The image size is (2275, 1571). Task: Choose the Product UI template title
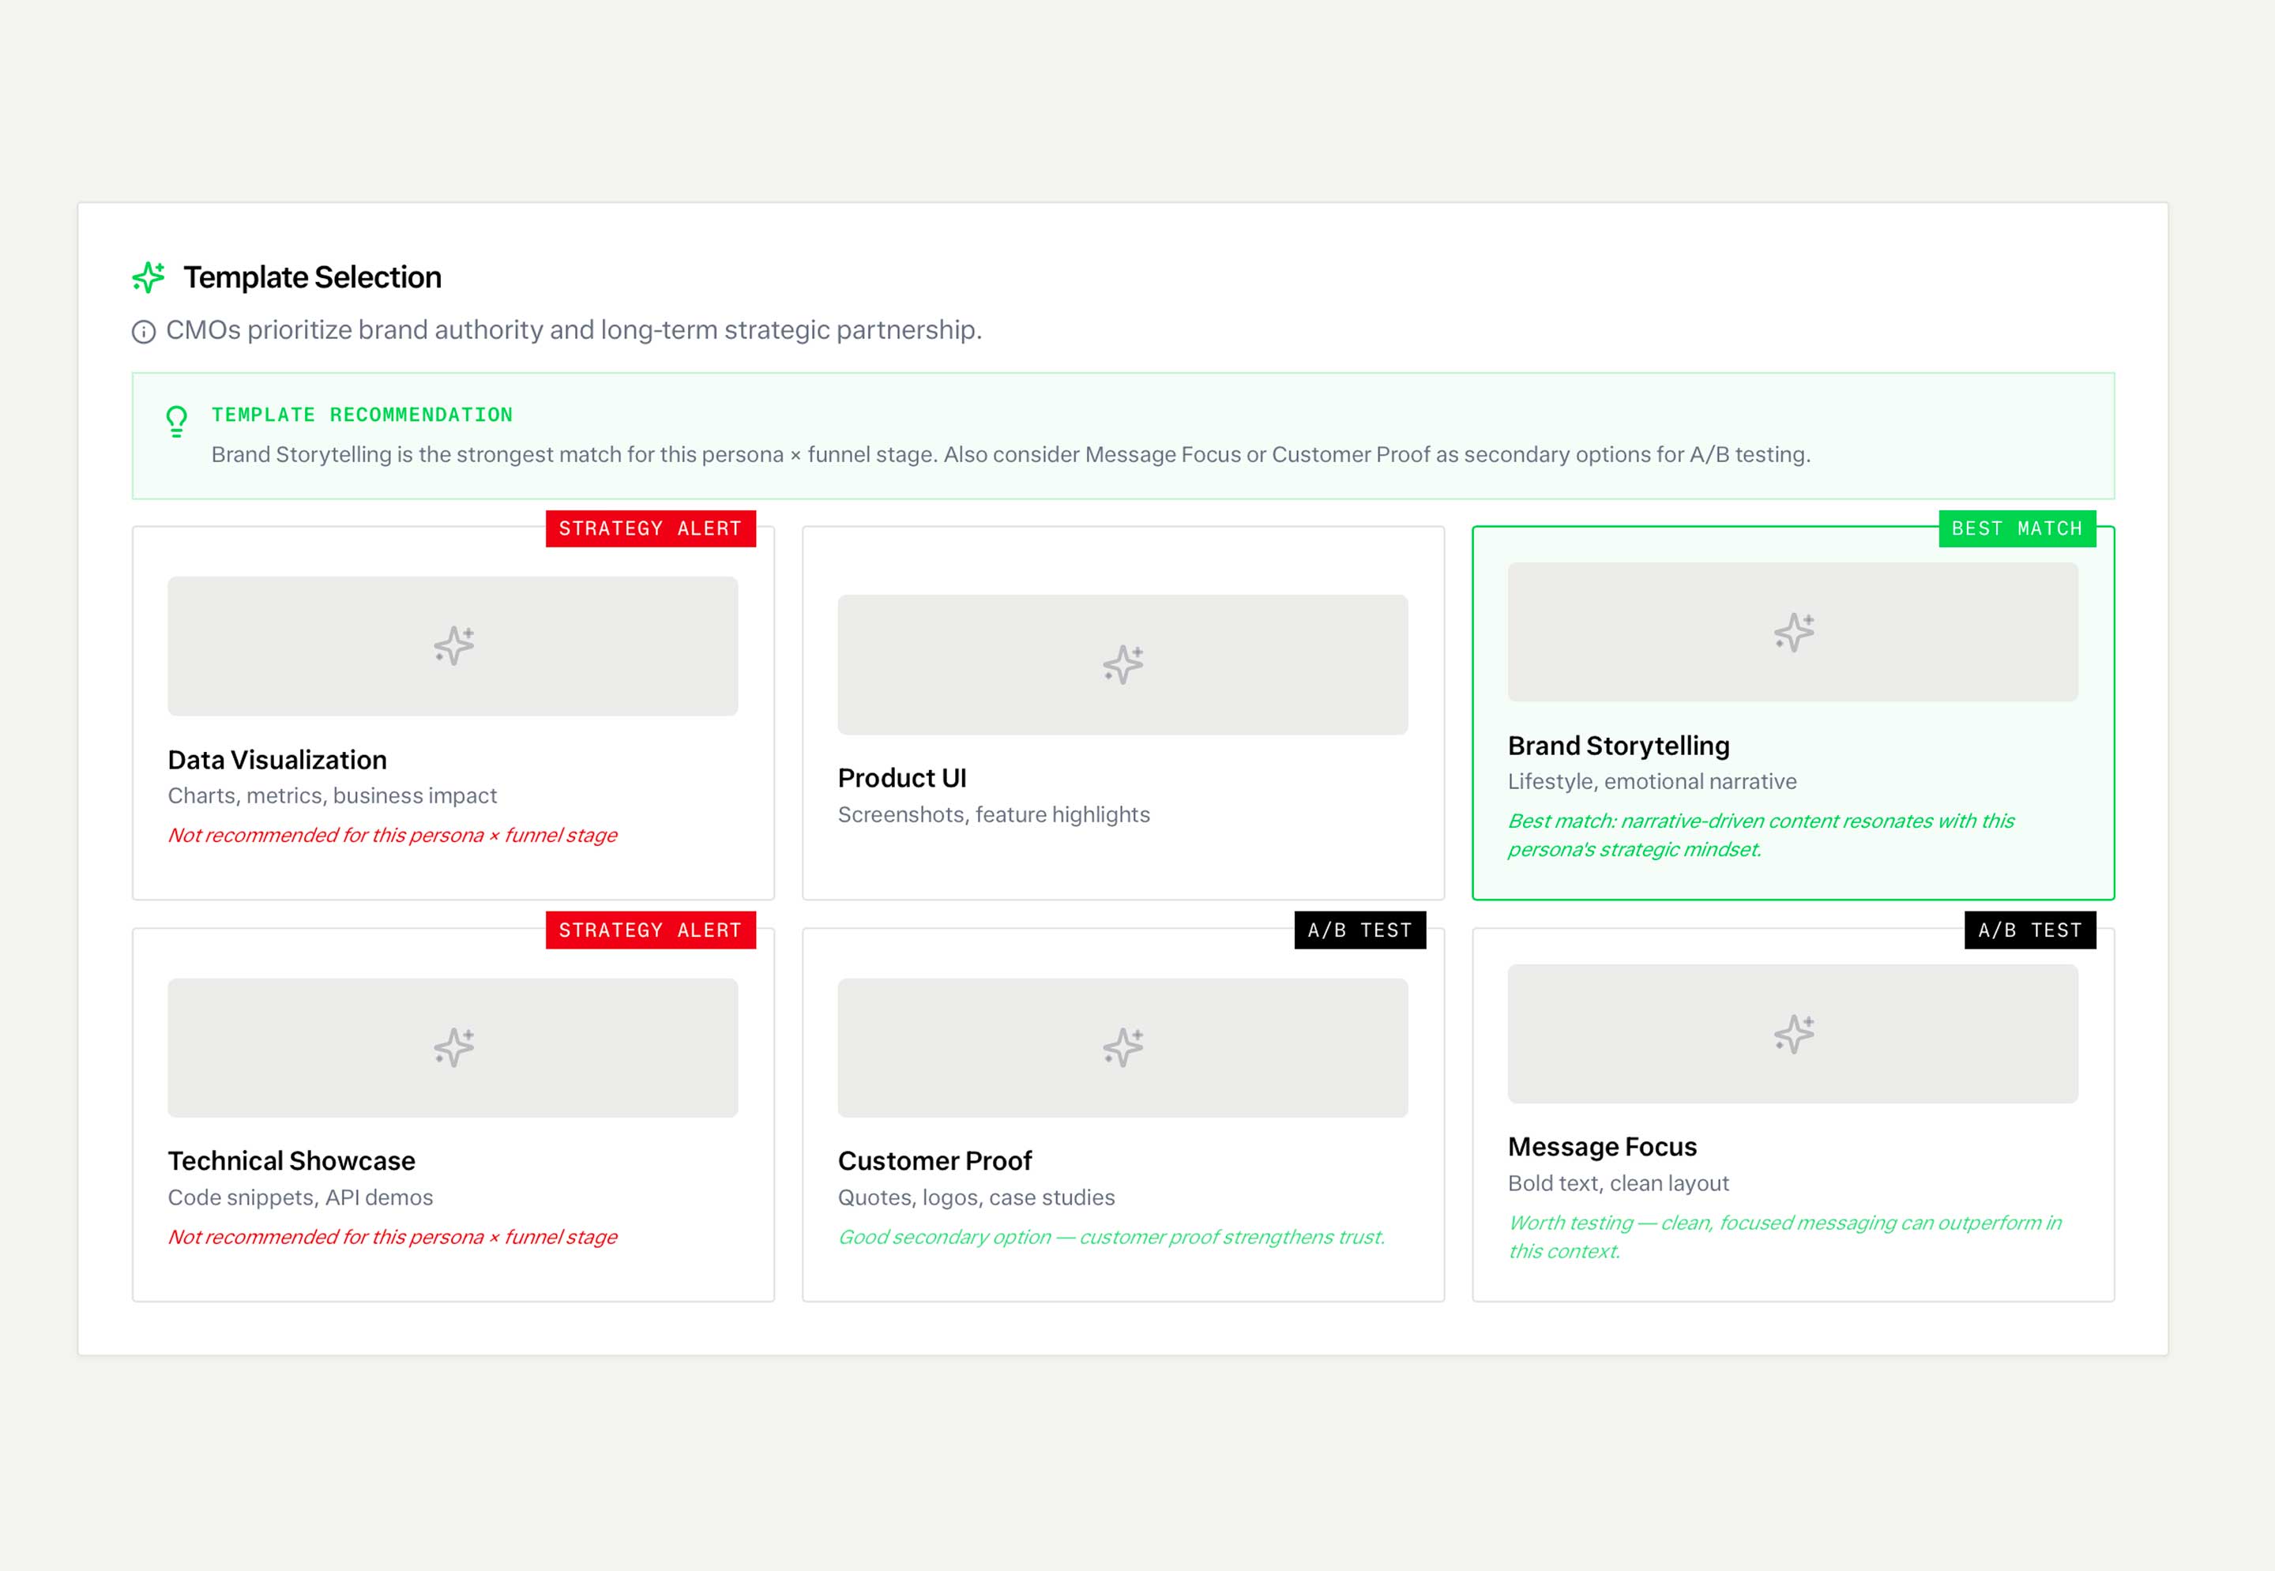[x=902, y=779]
